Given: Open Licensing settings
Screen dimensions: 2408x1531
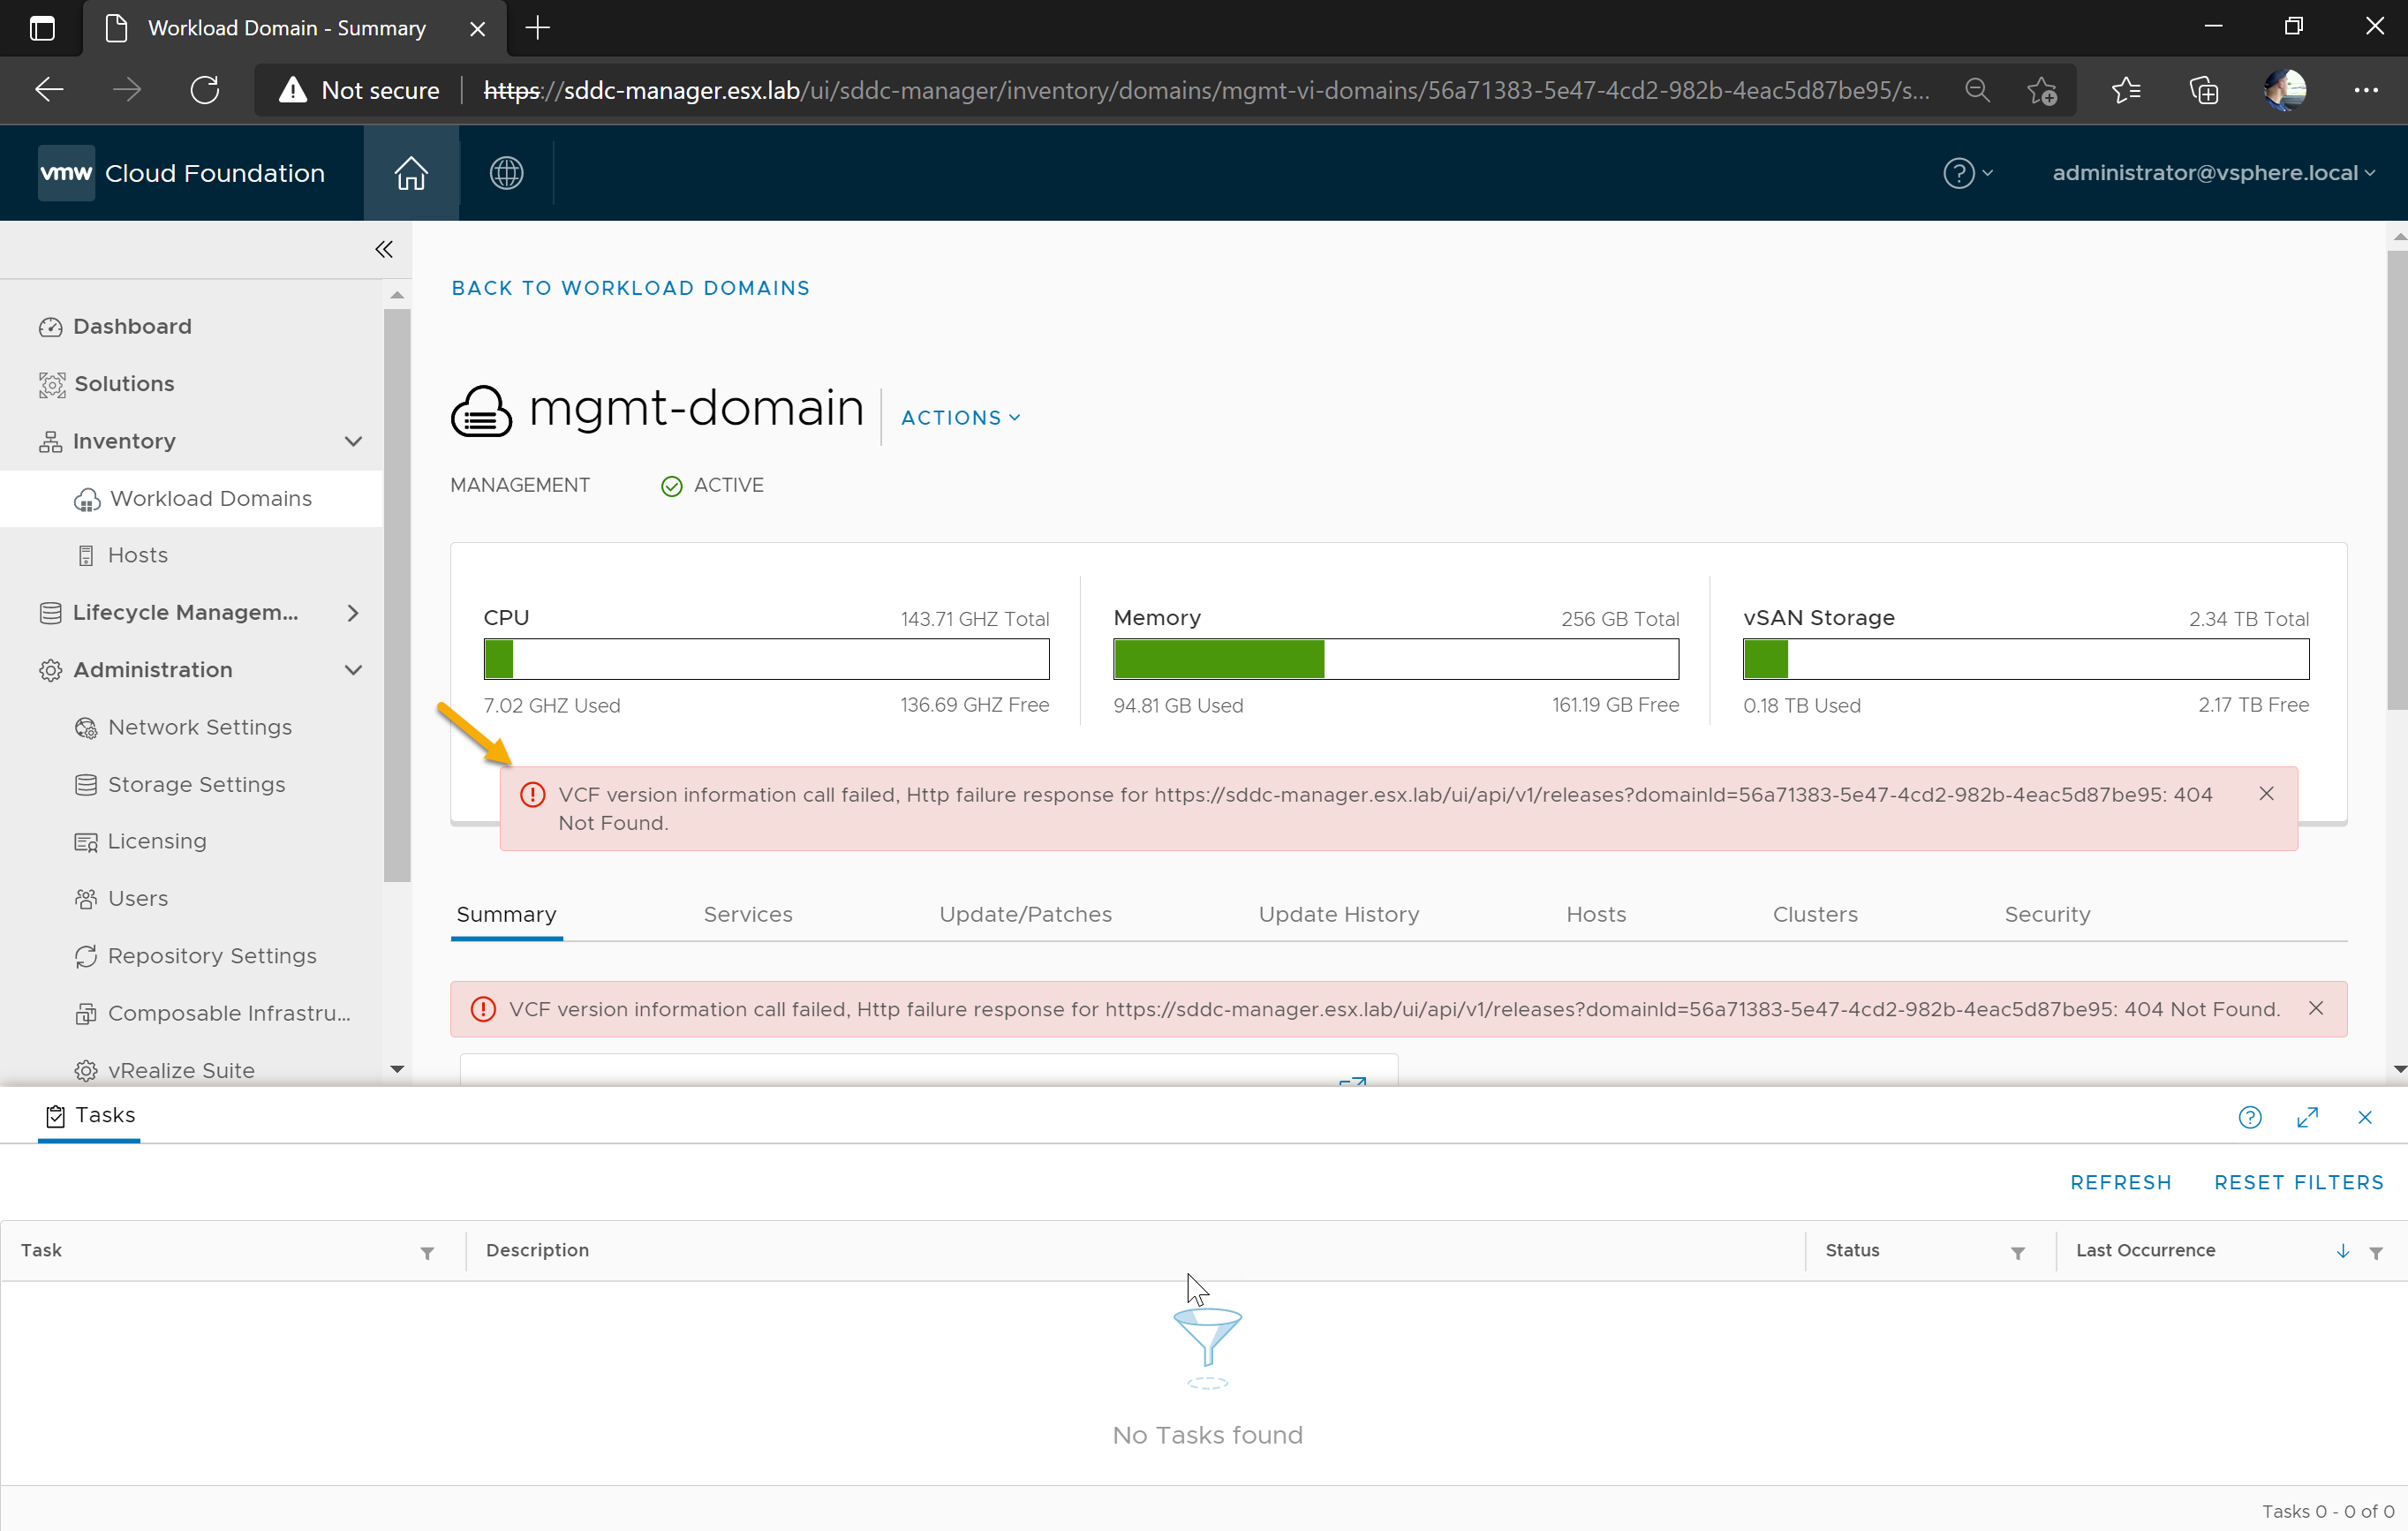Looking at the screenshot, I should pyautogui.click(x=156, y=841).
